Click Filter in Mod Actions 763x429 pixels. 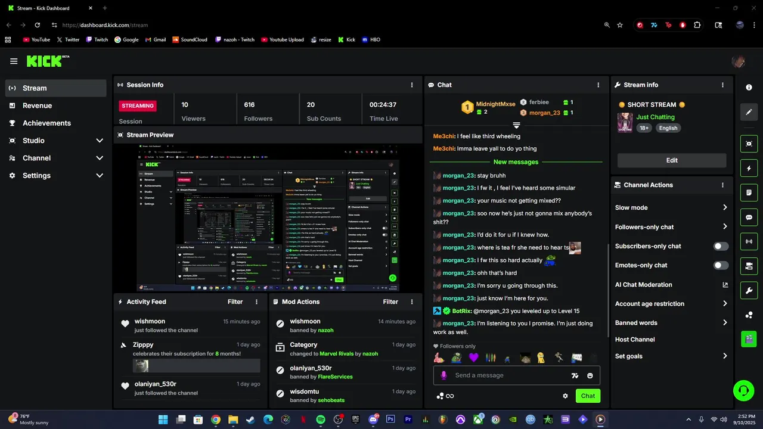pos(390,301)
